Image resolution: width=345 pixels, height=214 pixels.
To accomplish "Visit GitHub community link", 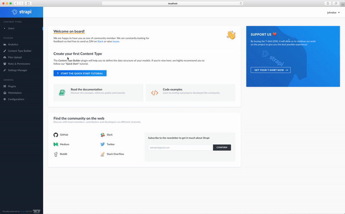I will click(64, 135).
